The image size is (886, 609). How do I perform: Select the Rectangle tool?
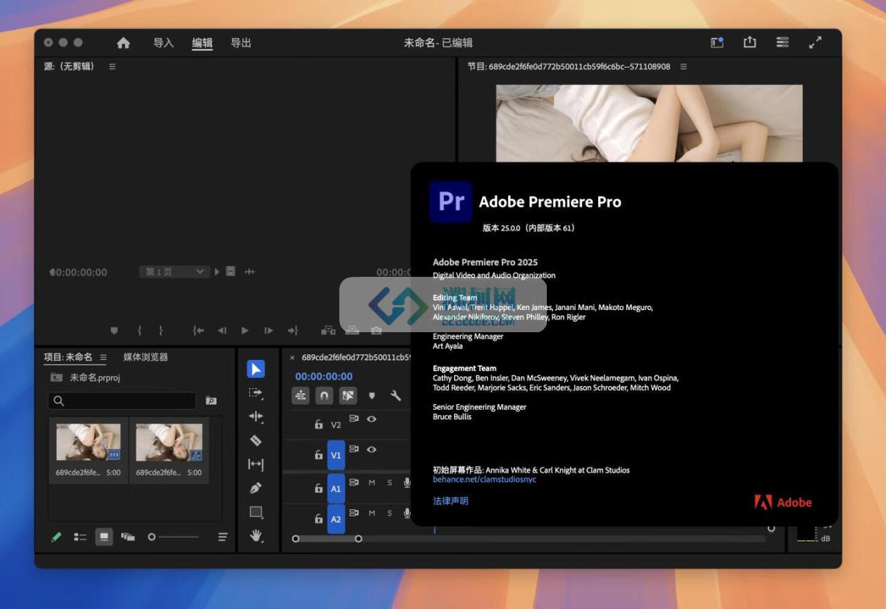[255, 512]
